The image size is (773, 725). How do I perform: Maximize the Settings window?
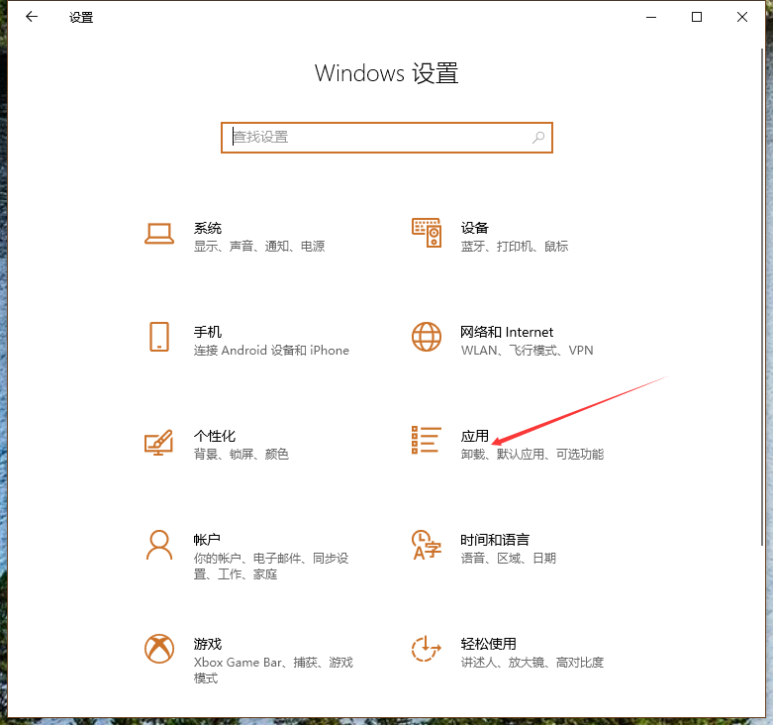pos(697,17)
